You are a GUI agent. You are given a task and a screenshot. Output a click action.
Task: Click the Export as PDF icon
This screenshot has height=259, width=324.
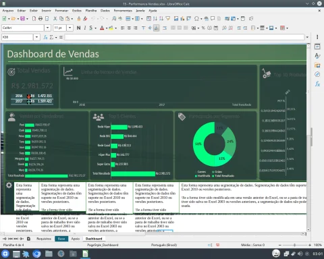pos(34,19)
